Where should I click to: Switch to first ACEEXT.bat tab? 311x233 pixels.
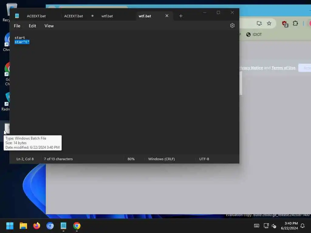tap(36, 16)
